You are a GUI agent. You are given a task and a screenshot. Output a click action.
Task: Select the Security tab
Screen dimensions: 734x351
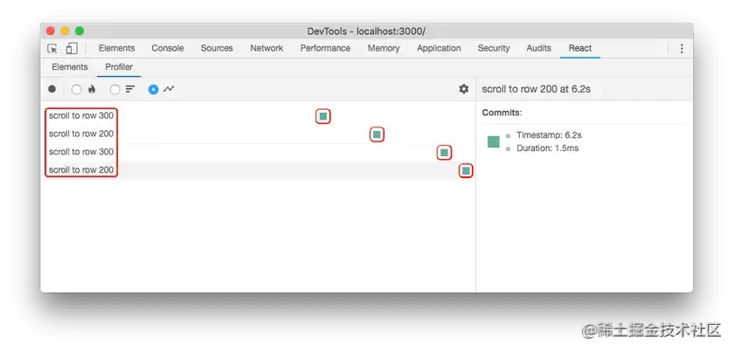click(494, 48)
